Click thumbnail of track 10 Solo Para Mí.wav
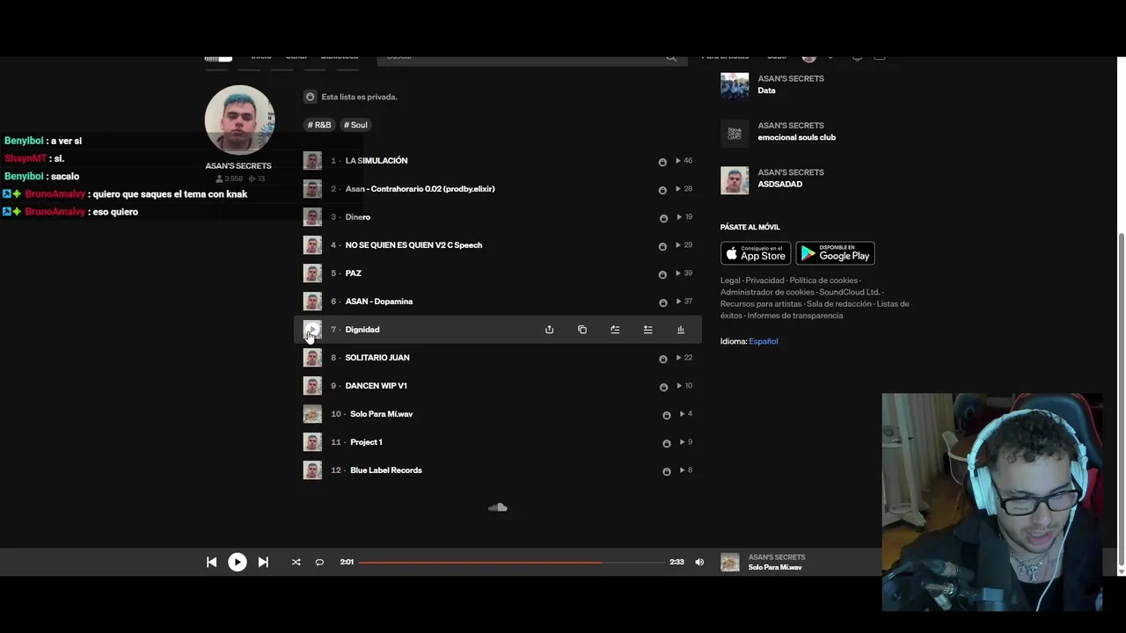This screenshot has height=633, width=1126. click(312, 414)
